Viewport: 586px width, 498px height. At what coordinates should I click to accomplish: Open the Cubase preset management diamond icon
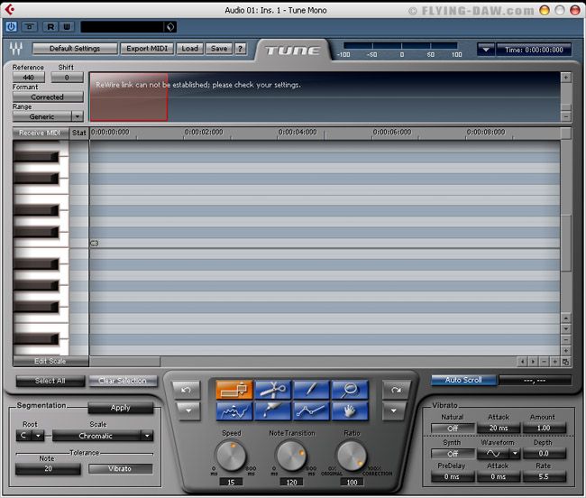[170, 26]
